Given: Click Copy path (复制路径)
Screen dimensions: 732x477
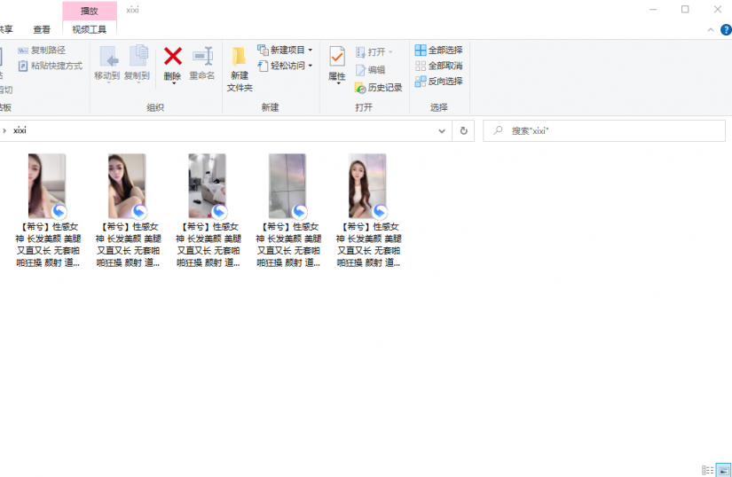Looking at the screenshot, I should [x=48, y=51].
